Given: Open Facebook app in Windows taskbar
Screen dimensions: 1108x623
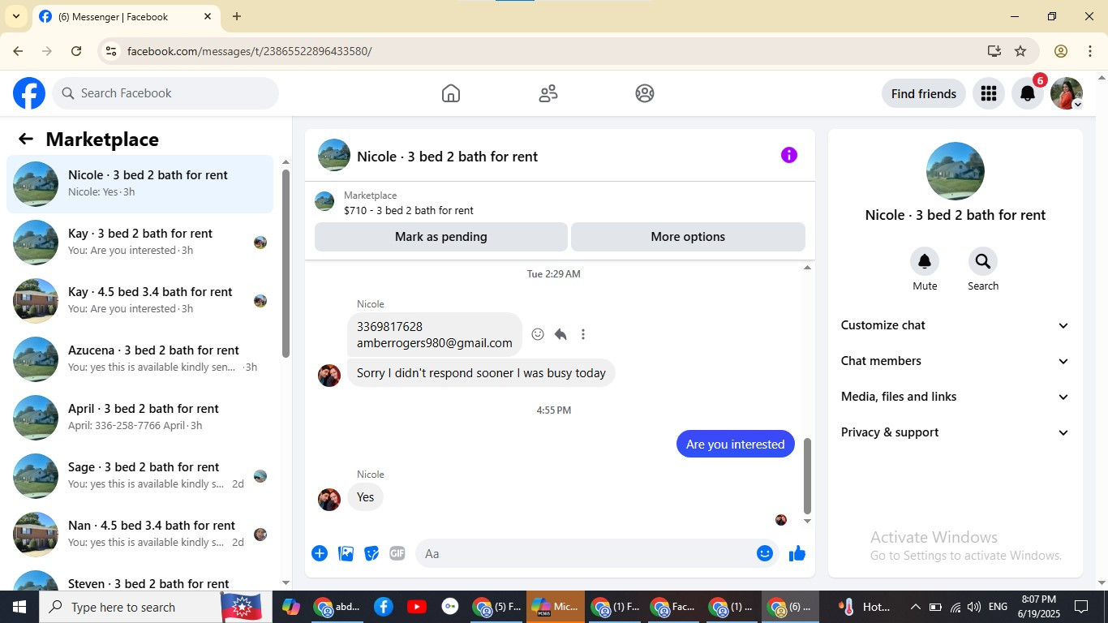Looking at the screenshot, I should pyautogui.click(x=384, y=607).
